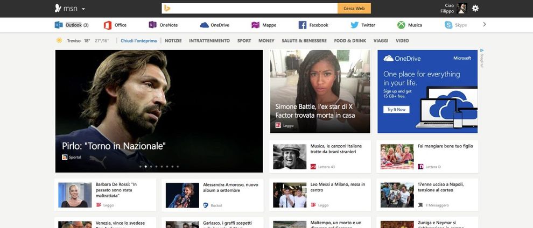This screenshot has height=228, width=533.
Task: Click the Lettera D source icon
Action: click(420, 167)
